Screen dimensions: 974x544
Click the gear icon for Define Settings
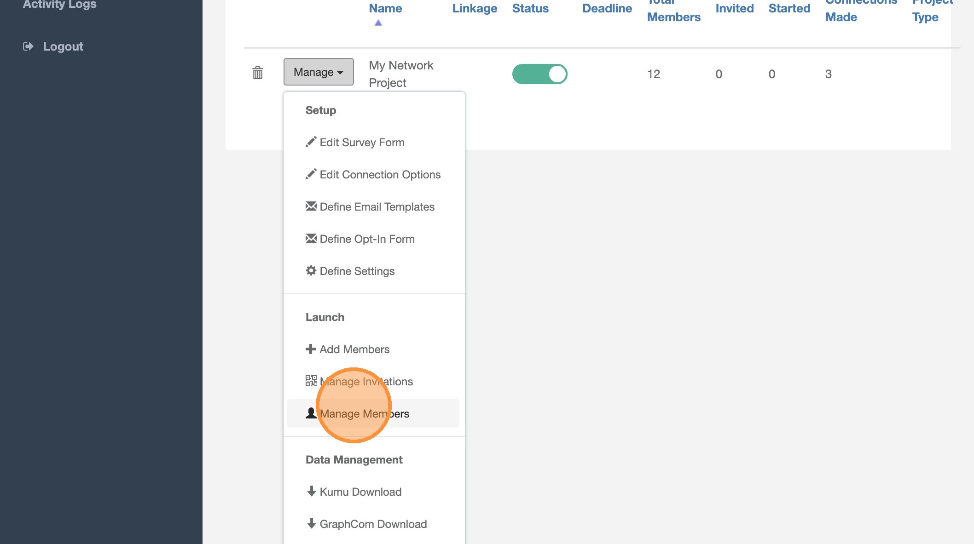[311, 270]
